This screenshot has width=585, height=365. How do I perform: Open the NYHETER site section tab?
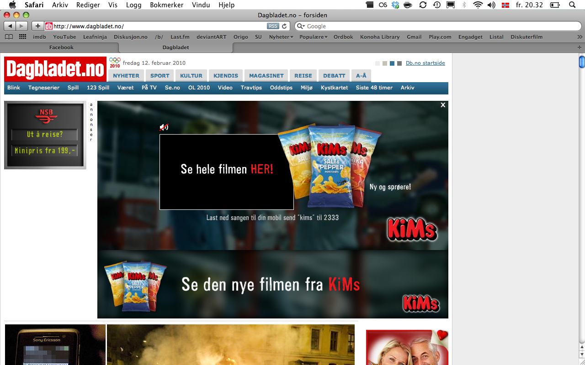point(126,76)
